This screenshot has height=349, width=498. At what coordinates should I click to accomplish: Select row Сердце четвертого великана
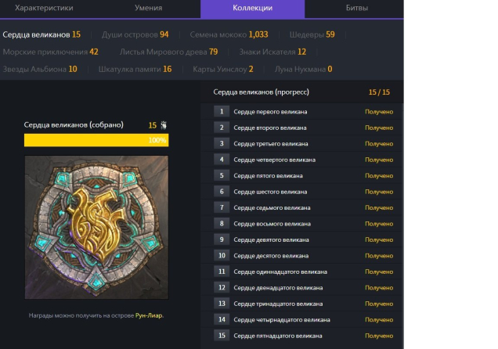(x=302, y=160)
